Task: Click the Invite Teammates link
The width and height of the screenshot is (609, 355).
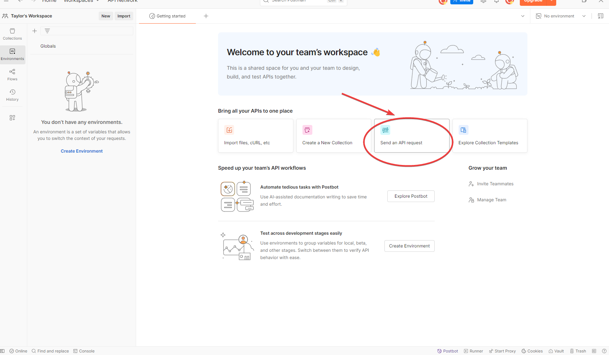Action: click(491, 184)
